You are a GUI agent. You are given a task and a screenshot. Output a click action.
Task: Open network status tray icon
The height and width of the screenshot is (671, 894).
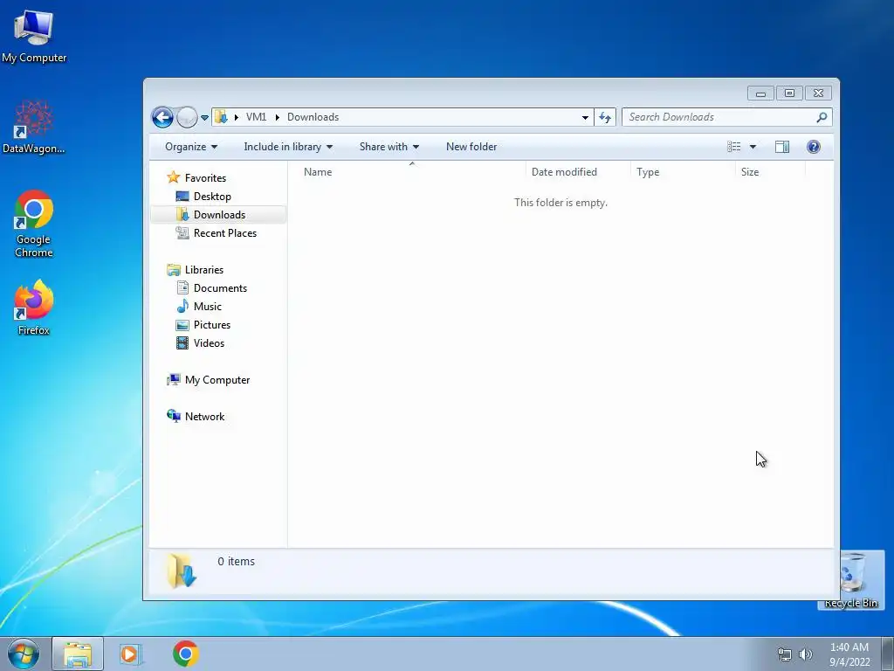(785, 654)
